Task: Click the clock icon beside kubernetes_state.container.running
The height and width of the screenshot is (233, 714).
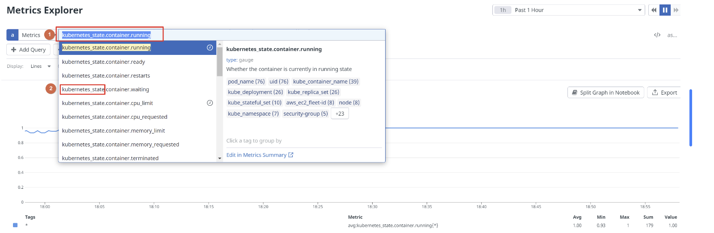Action: [x=210, y=48]
